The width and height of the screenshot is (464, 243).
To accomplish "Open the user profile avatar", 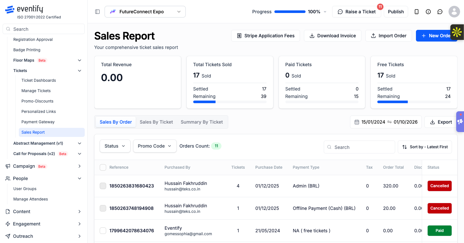I will (454, 12).
